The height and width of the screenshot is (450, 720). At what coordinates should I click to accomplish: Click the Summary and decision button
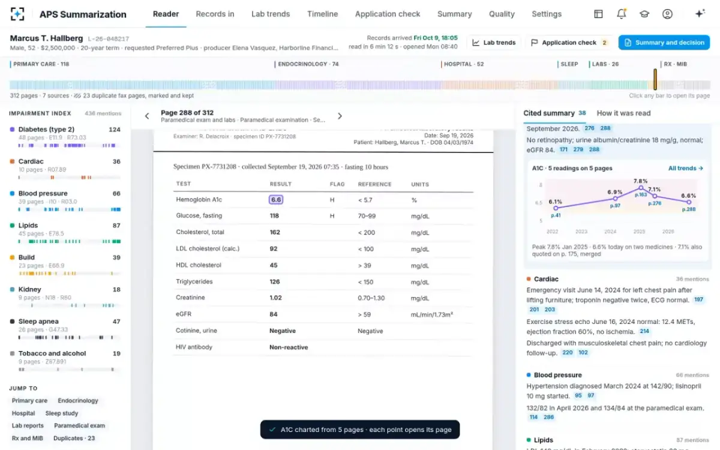coord(664,43)
